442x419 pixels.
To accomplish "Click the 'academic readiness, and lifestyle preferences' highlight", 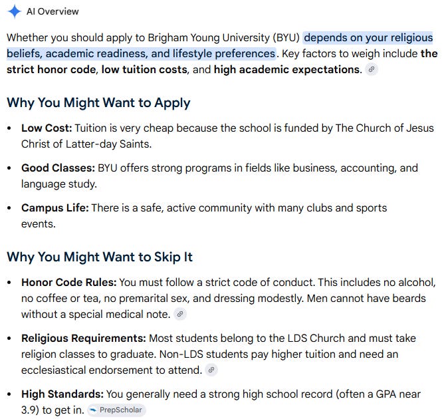I will [160, 54].
